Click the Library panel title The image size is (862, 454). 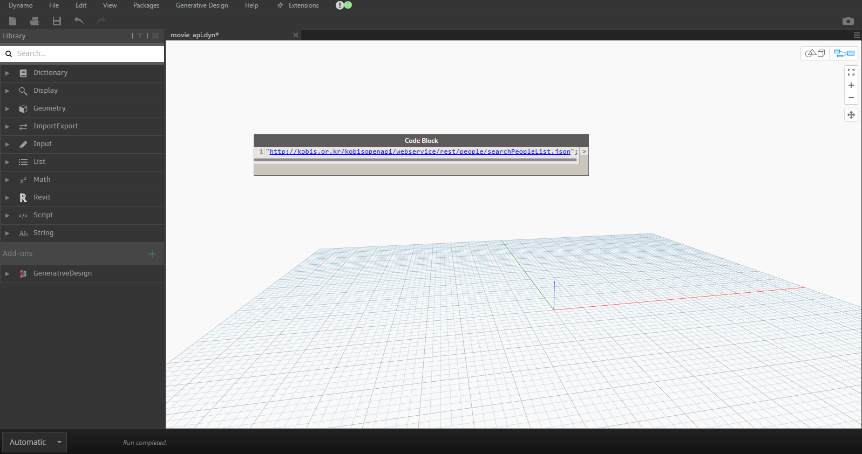(x=14, y=36)
